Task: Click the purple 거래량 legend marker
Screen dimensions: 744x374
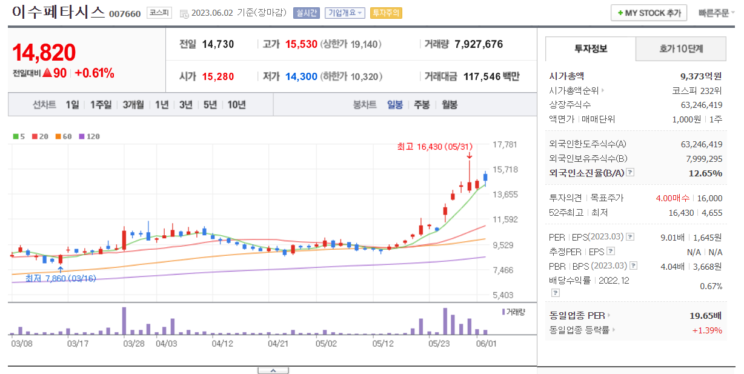Action: tap(503, 312)
